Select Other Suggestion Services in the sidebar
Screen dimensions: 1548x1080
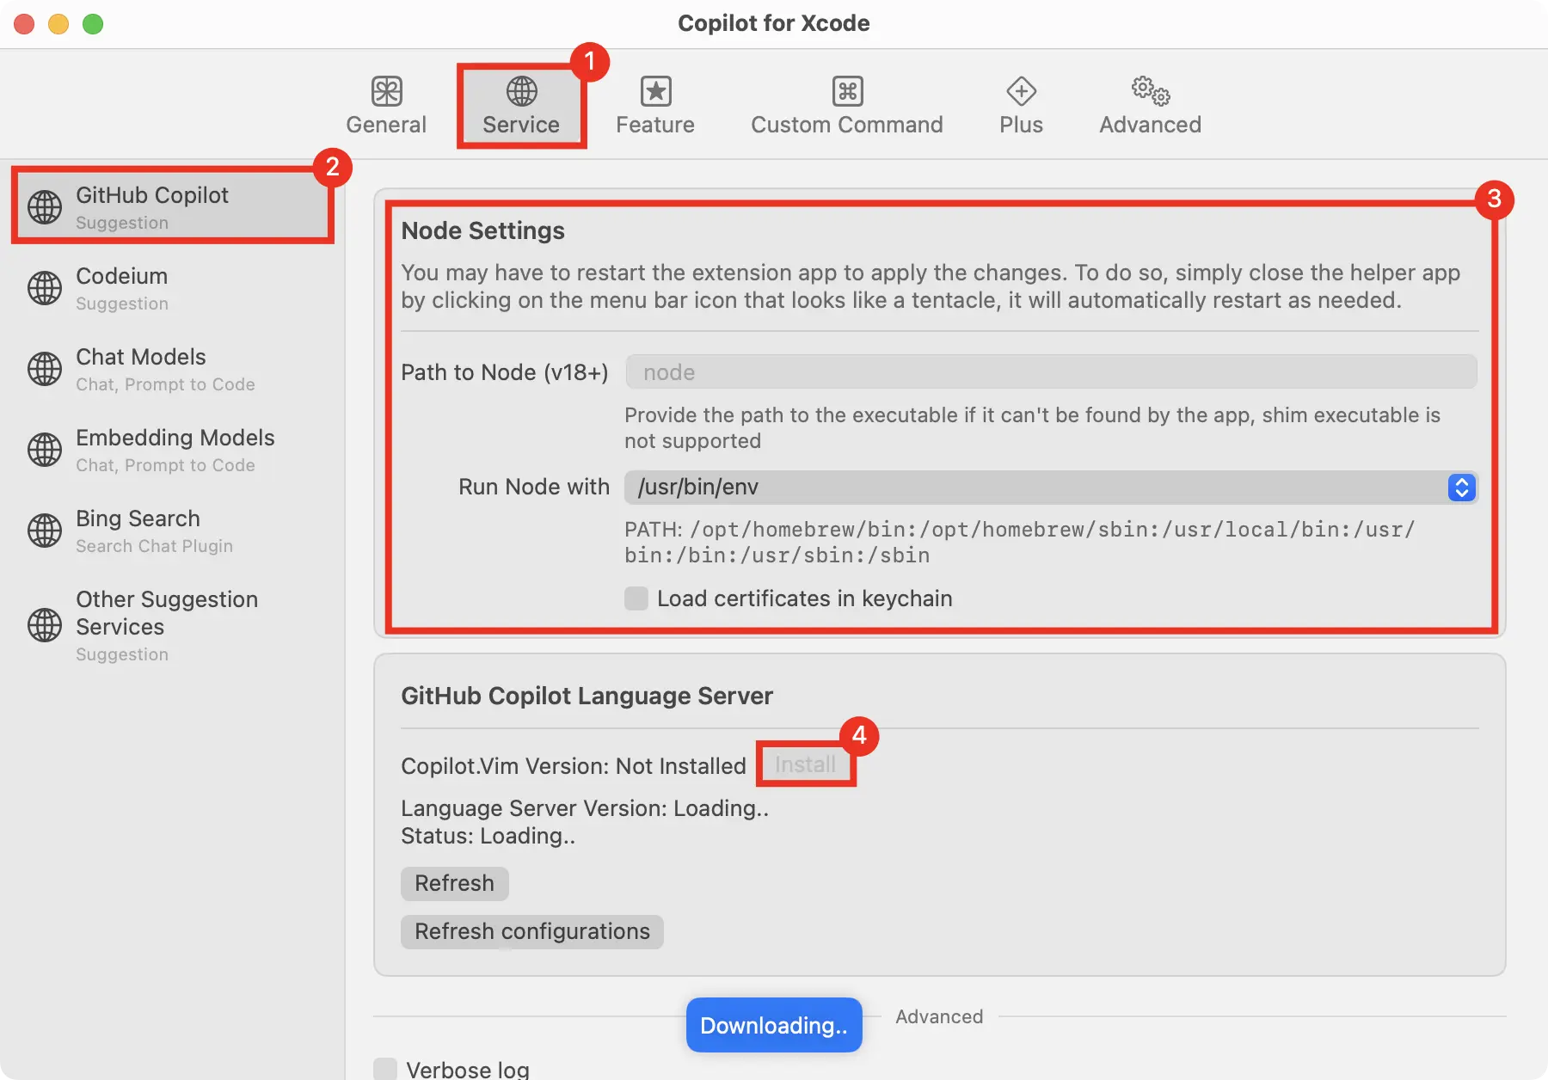172,625
